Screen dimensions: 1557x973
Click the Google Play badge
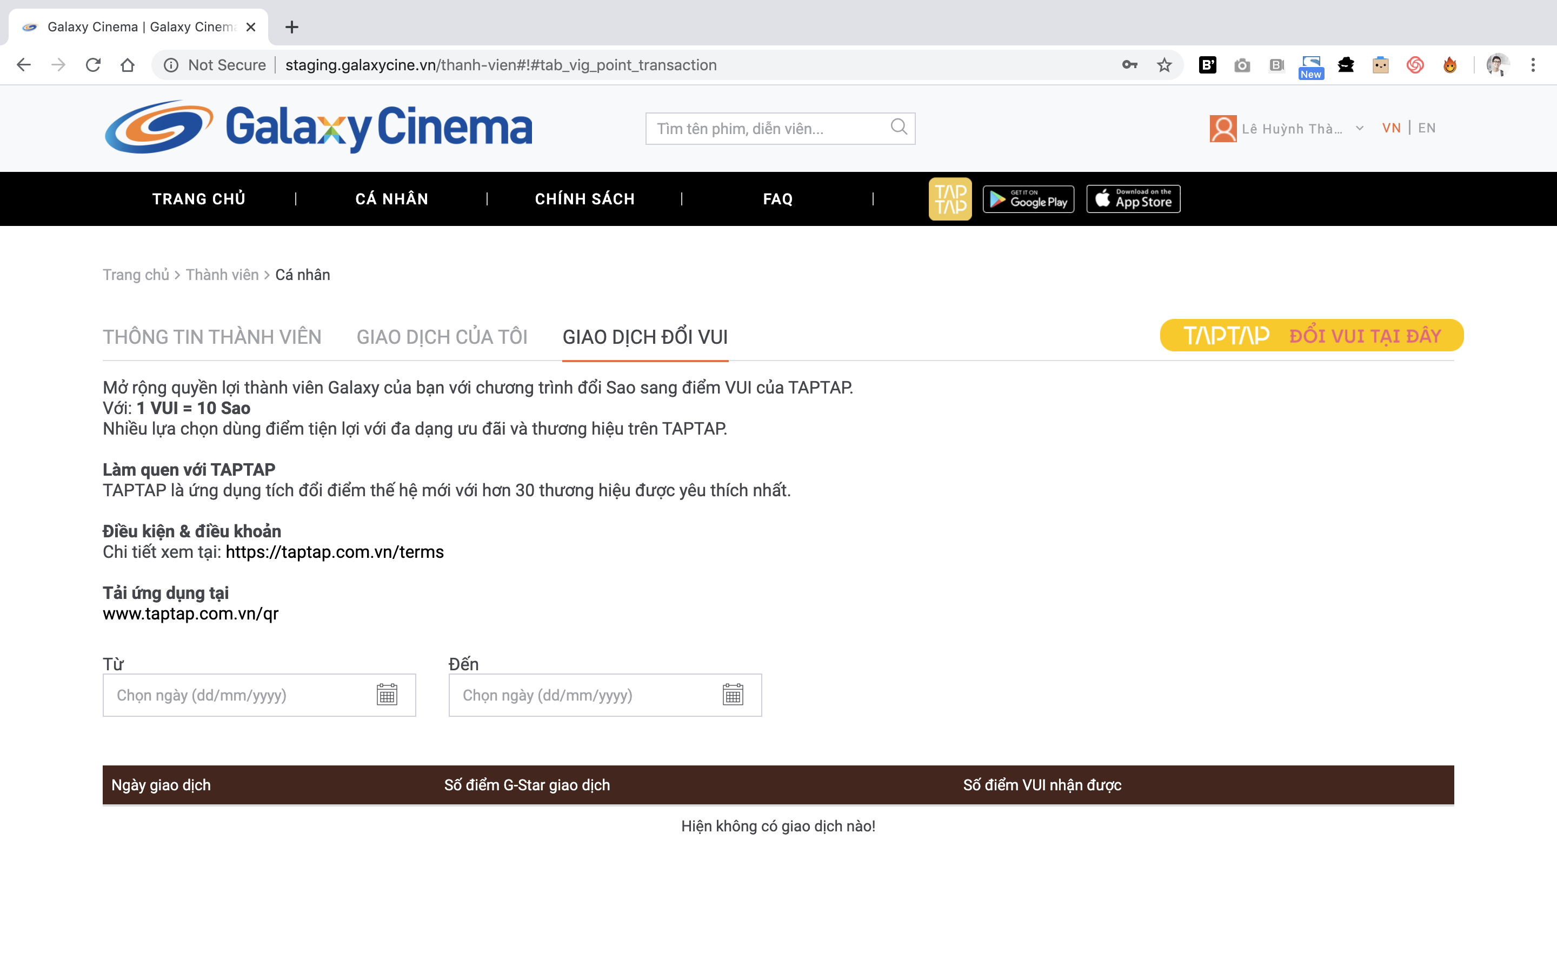[1028, 199]
